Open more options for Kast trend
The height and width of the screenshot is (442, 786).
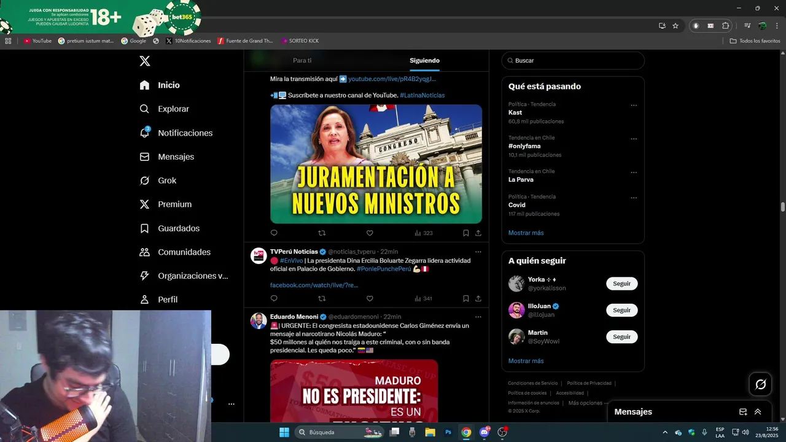coord(634,105)
